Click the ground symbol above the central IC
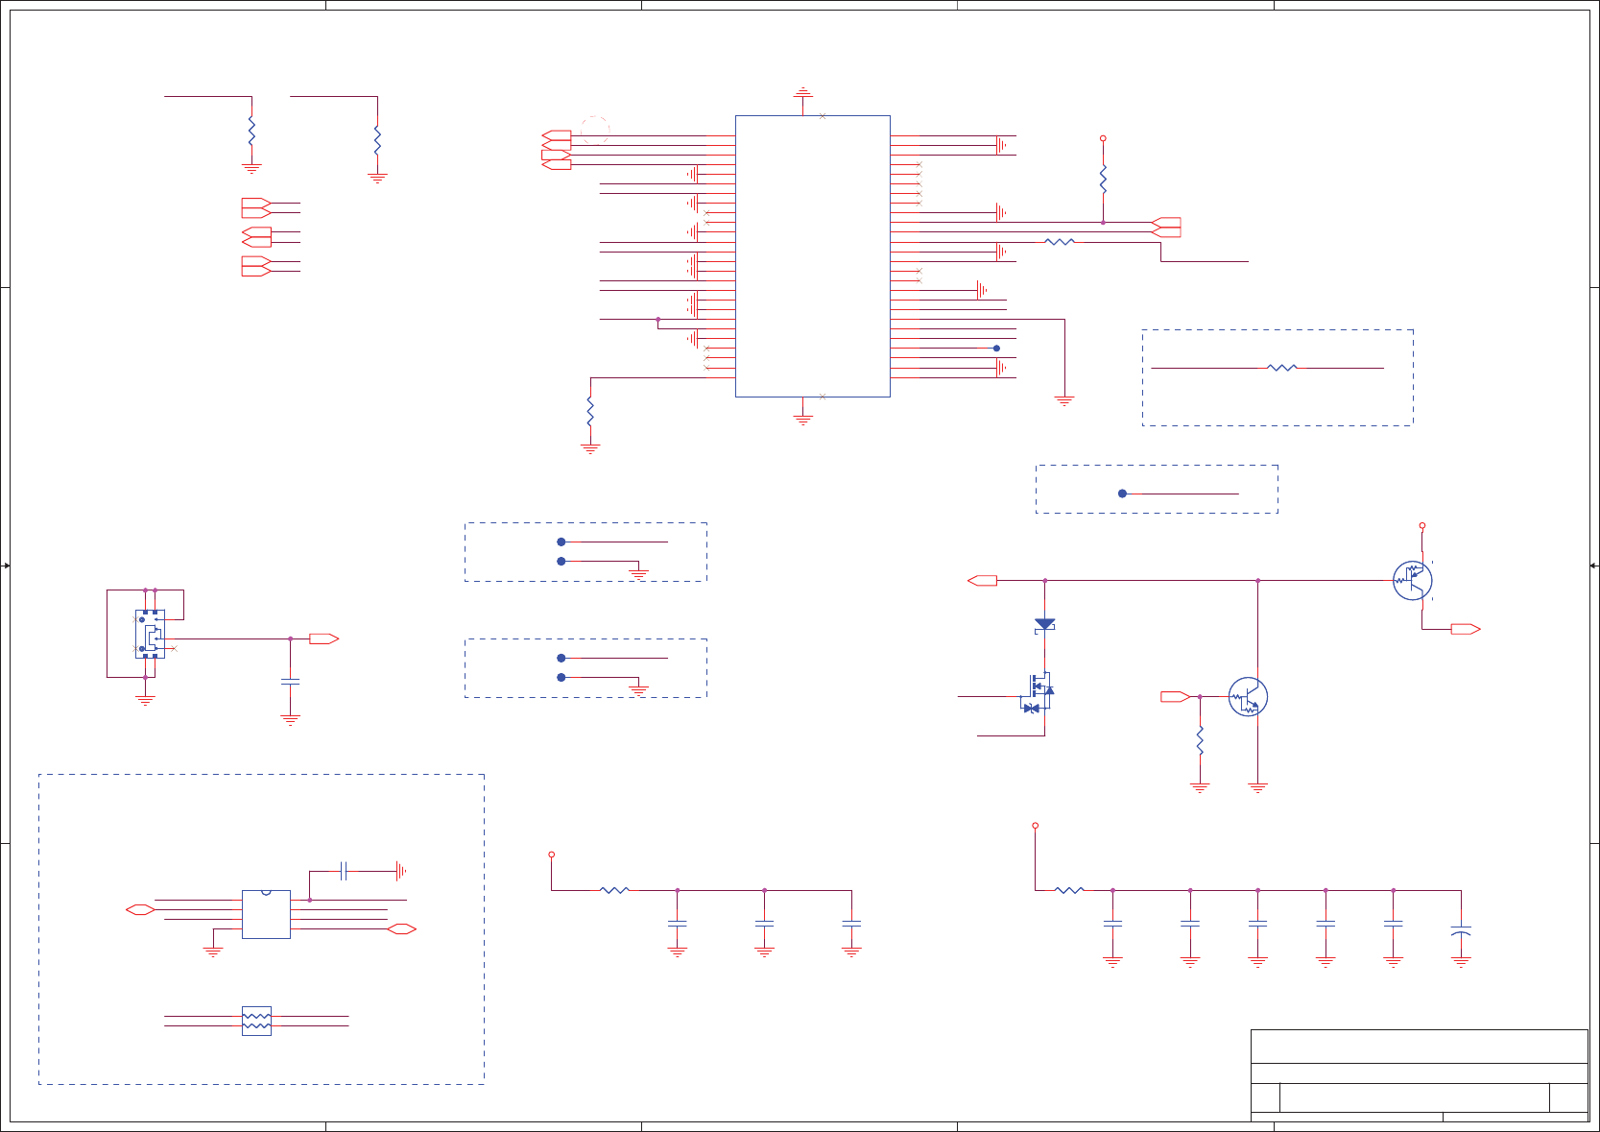 (802, 94)
